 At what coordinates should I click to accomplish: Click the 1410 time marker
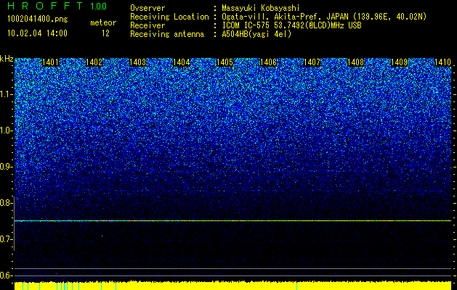pos(442,62)
